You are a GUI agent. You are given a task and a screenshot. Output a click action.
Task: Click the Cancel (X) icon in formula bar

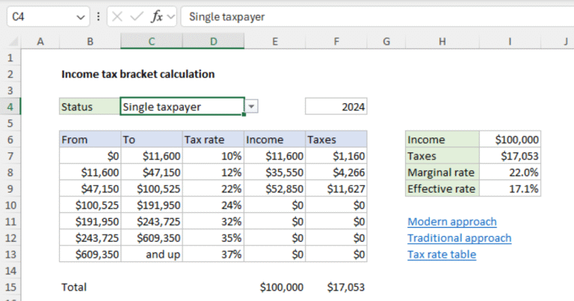tap(117, 17)
